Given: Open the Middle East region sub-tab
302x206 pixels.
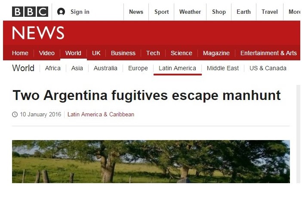Looking at the screenshot, I should click(x=223, y=68).
